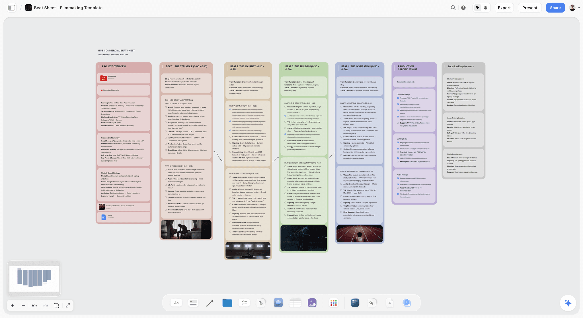The image size is (583, 318).
Task: Zoom in with the plus button
Action: click(x=13, y=305)
